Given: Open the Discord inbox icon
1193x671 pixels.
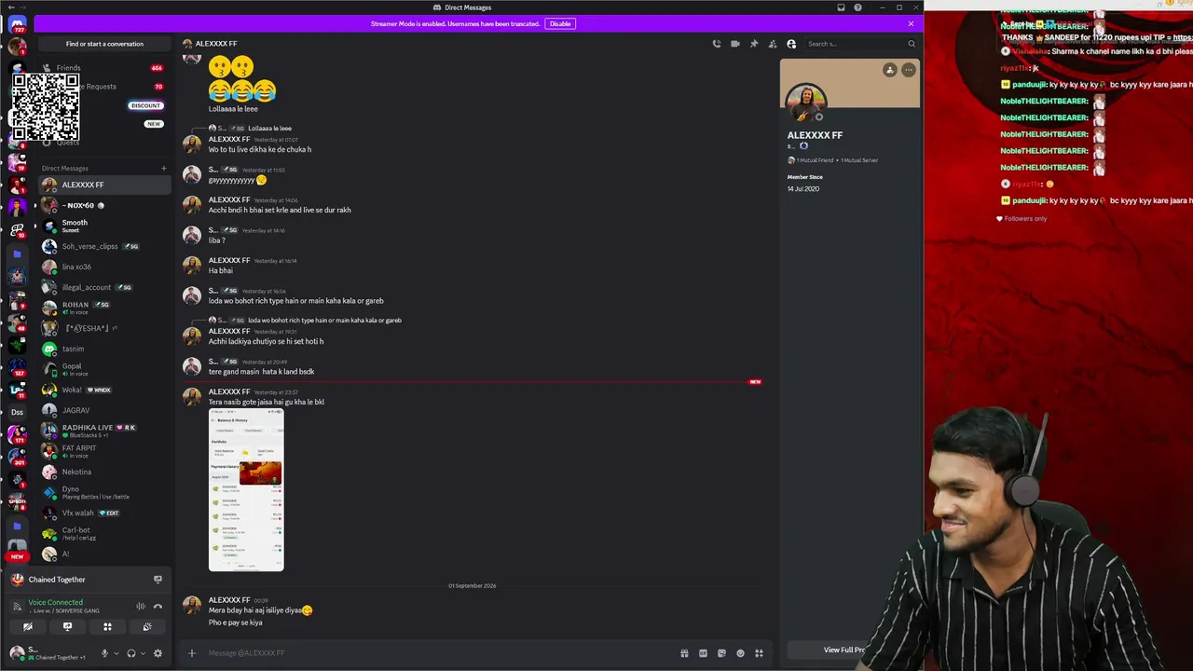Looking at the screenshot, I should 841,7.
